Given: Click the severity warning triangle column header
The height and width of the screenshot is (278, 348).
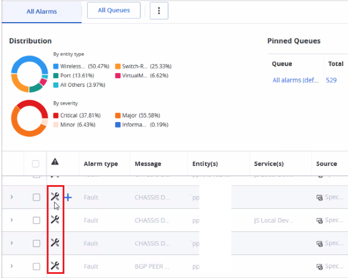Looking at the screenshot, I should click(55, 162).
